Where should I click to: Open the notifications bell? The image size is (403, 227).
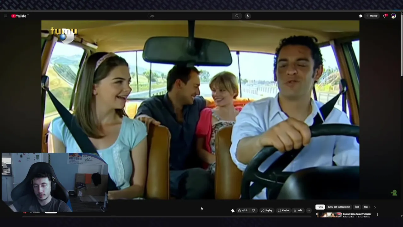click(x=384, y=16)
